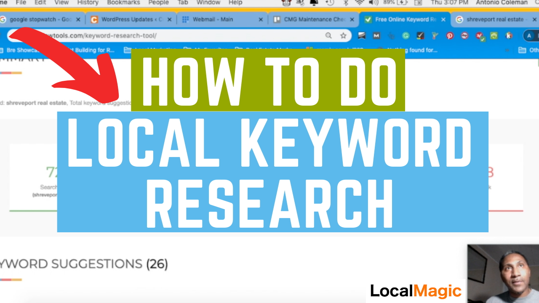Click the dark M extension icon
The width and height of the screenshot is (539, 303).
(376, 36)
